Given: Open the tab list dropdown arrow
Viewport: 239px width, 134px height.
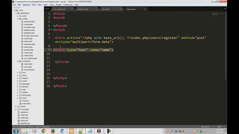Looking at the screenshot, I should [x=225, y=9].
